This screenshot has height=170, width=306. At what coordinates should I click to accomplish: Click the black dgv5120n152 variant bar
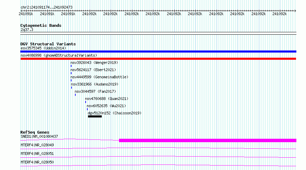point(95,116)
